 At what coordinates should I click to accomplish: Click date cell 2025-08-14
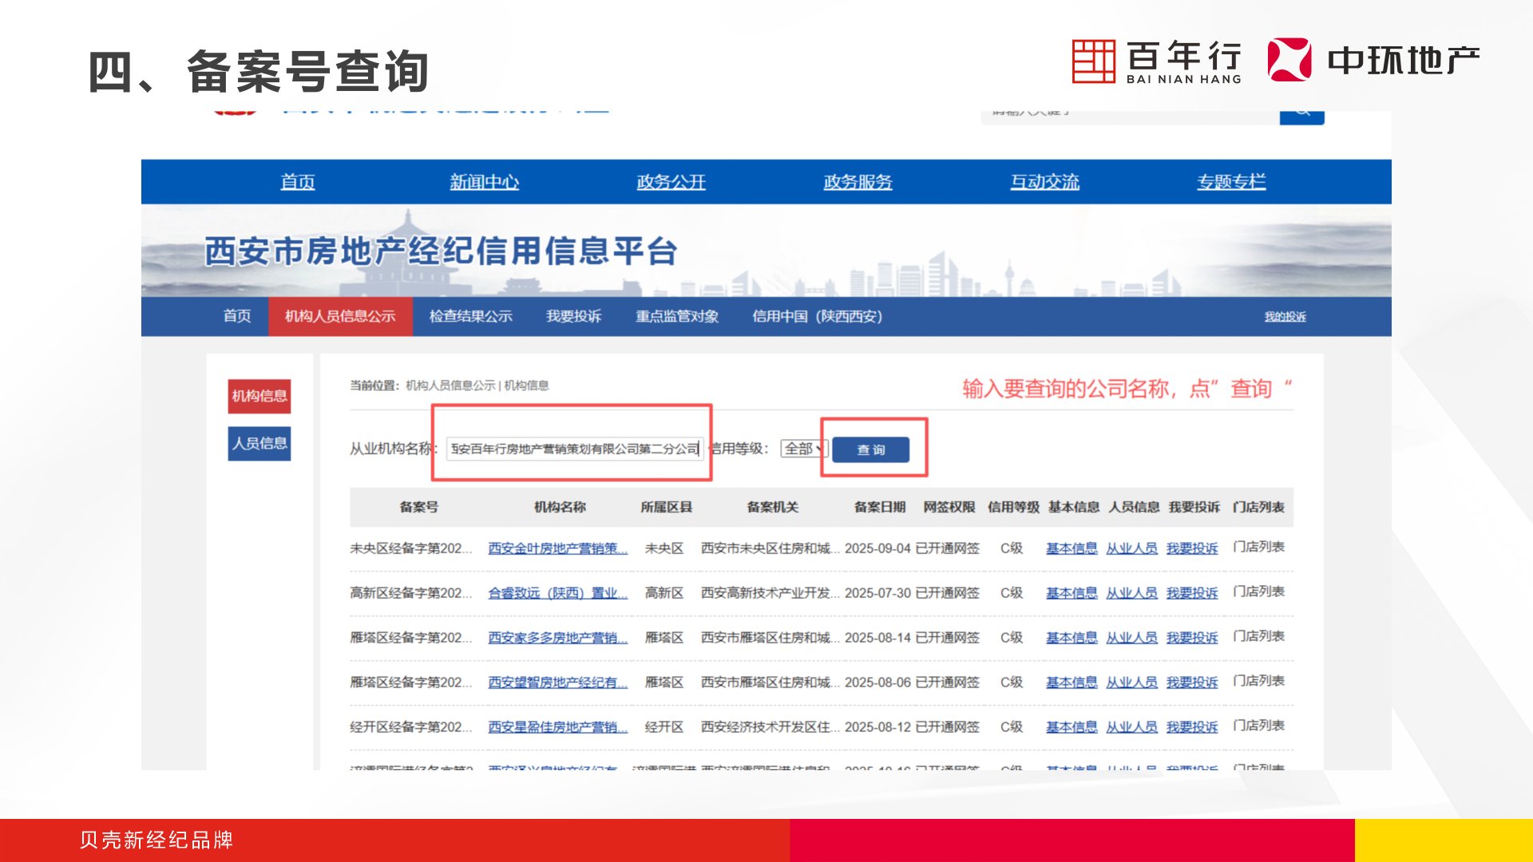click(x=877, y=638)
